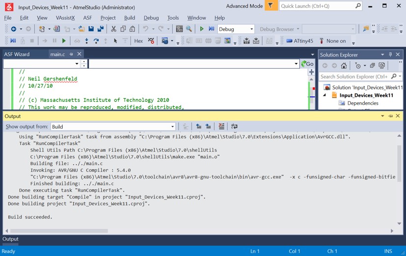Screen dimensions: 406x256
Task: Toggle auto hide pin on Solution Explorer
Action: tap(390, 55)
